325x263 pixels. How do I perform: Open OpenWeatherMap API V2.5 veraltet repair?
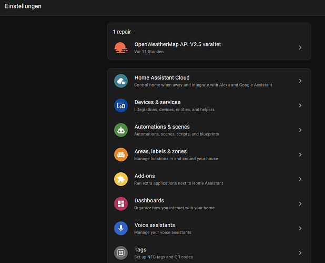pyautogui.click(x=177, y=45)
